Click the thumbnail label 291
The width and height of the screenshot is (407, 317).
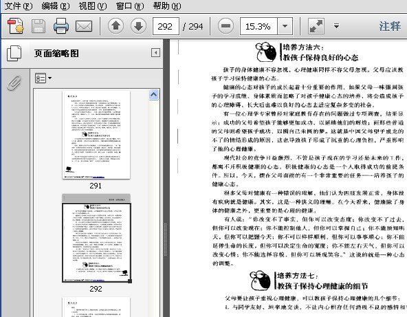[x=96, y=186]
